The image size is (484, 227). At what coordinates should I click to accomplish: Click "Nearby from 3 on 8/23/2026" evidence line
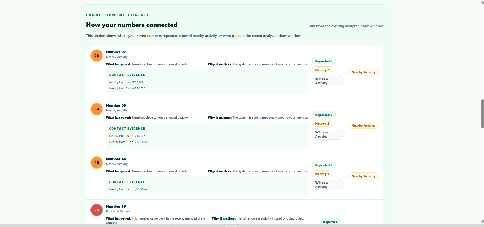(127, 88)
